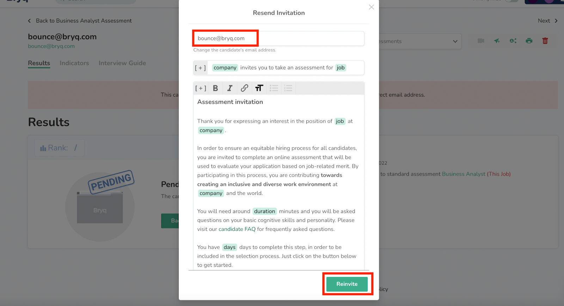Insert a numbered list
Image resolution: width=564 pixels, height=306 pixels.
288,88
